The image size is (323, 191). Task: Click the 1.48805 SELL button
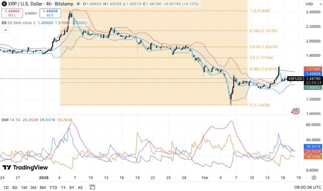[12, 13]
